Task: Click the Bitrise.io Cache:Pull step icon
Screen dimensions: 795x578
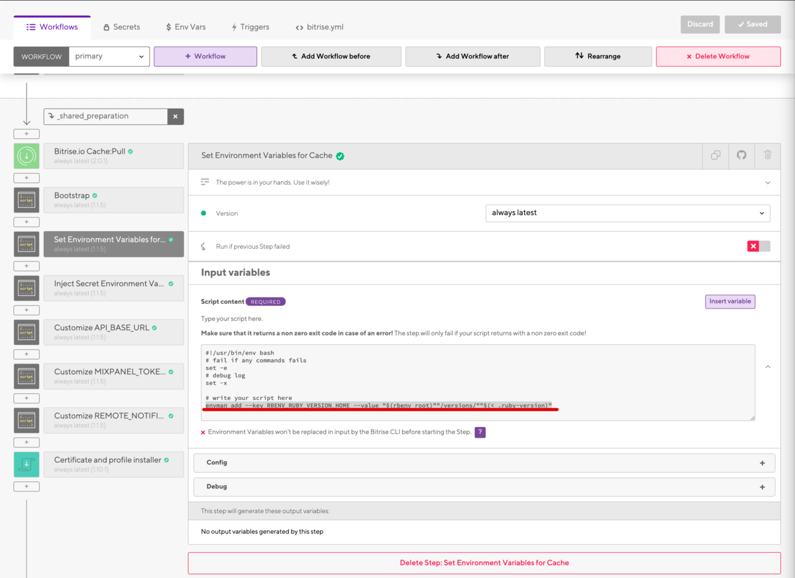Action: point(26,156)
